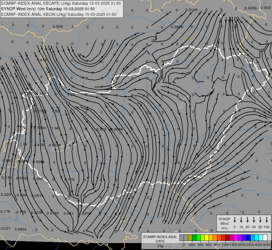
Task: Click the wind arrow above the 20 label
Action: [x=247, y=220]
